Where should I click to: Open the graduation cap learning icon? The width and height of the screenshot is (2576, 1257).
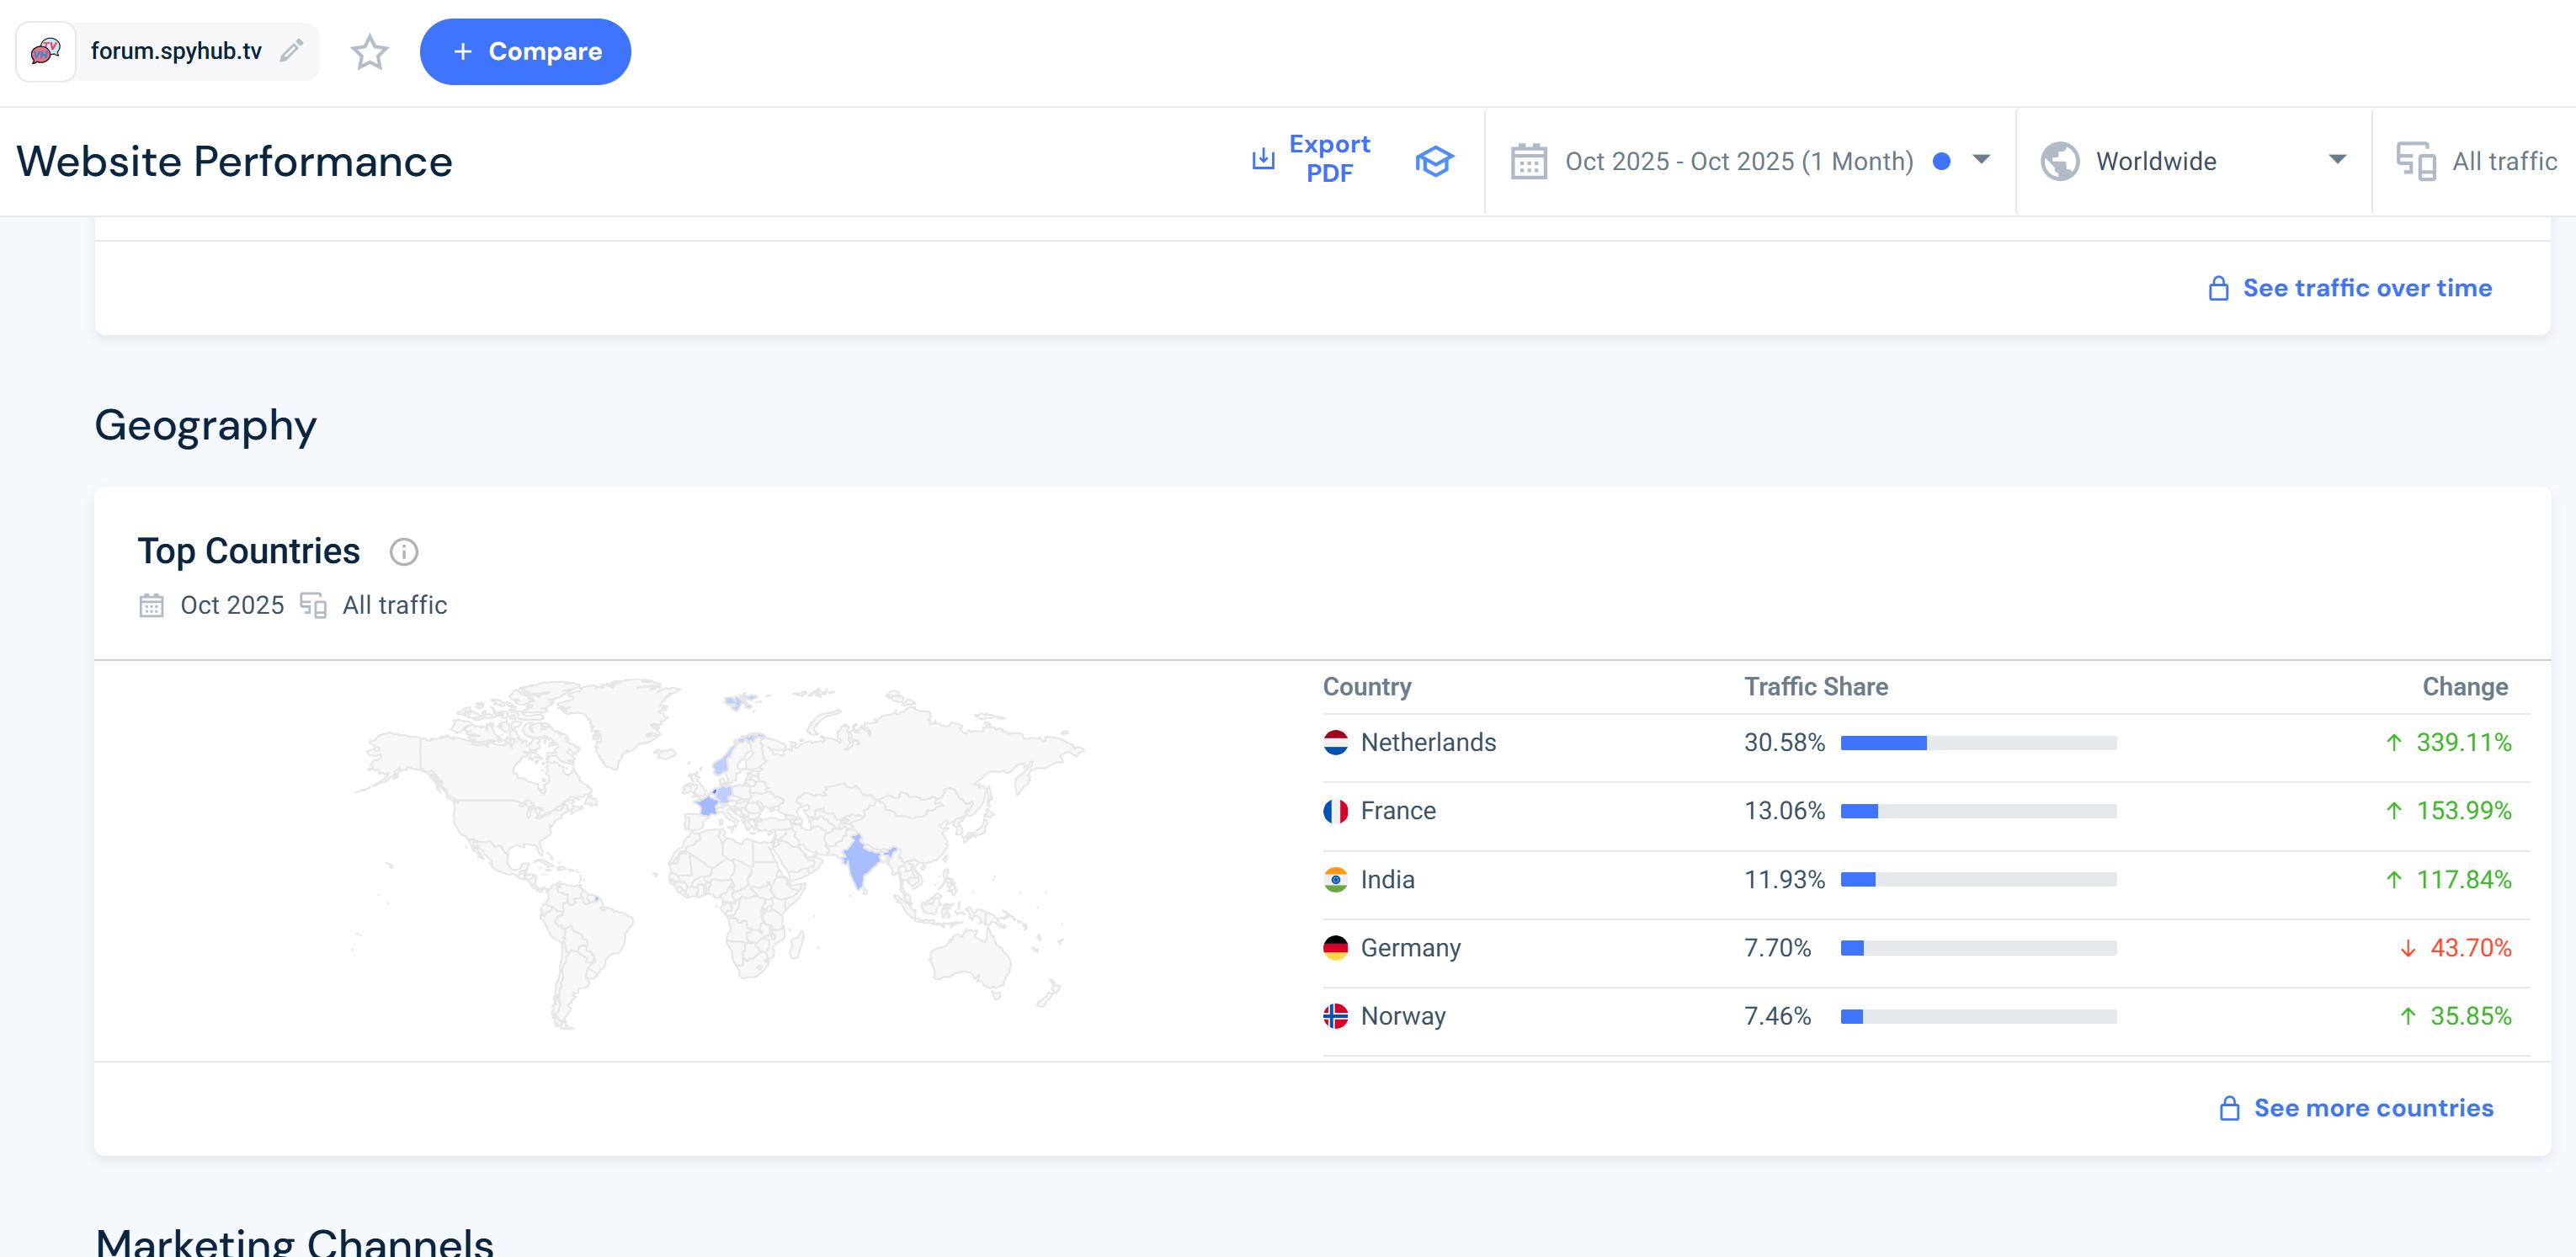coord(1433,161)
